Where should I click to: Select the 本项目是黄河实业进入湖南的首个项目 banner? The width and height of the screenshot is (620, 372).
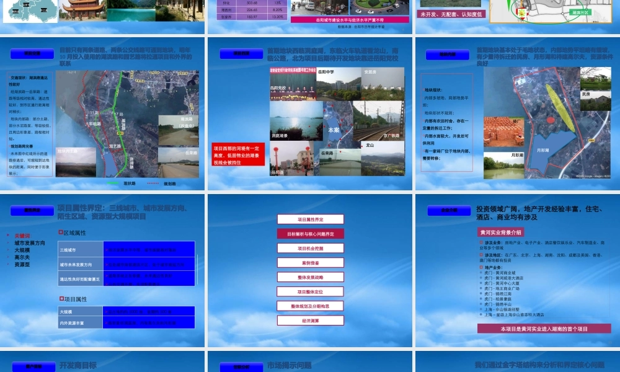(x=544, y=329)
